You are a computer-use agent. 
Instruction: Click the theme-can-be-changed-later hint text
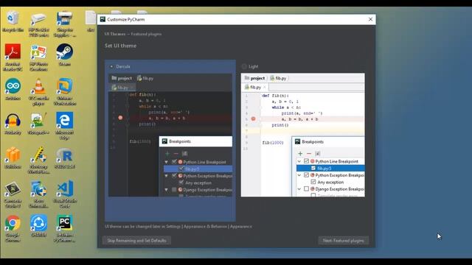pos(178,226)
